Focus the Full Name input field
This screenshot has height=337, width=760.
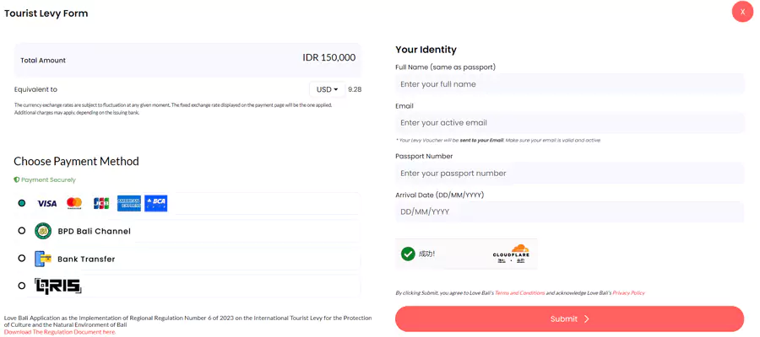[569, 84]
